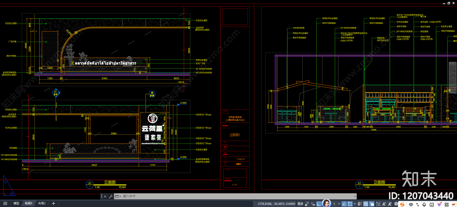The height and width of the screenshot is (207, 457).
Task: Expand object snap settings dropdown
Action: [x=355, y=204]
